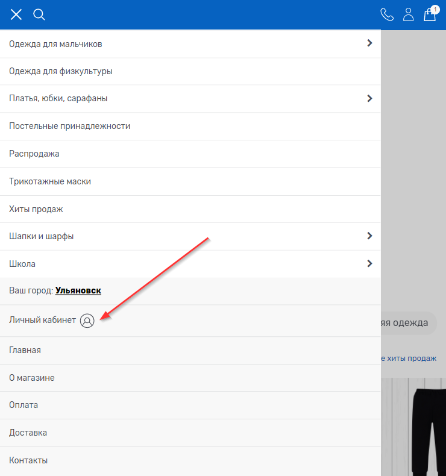Navigate to Главная page
The image size is (446, 476).
25,350
